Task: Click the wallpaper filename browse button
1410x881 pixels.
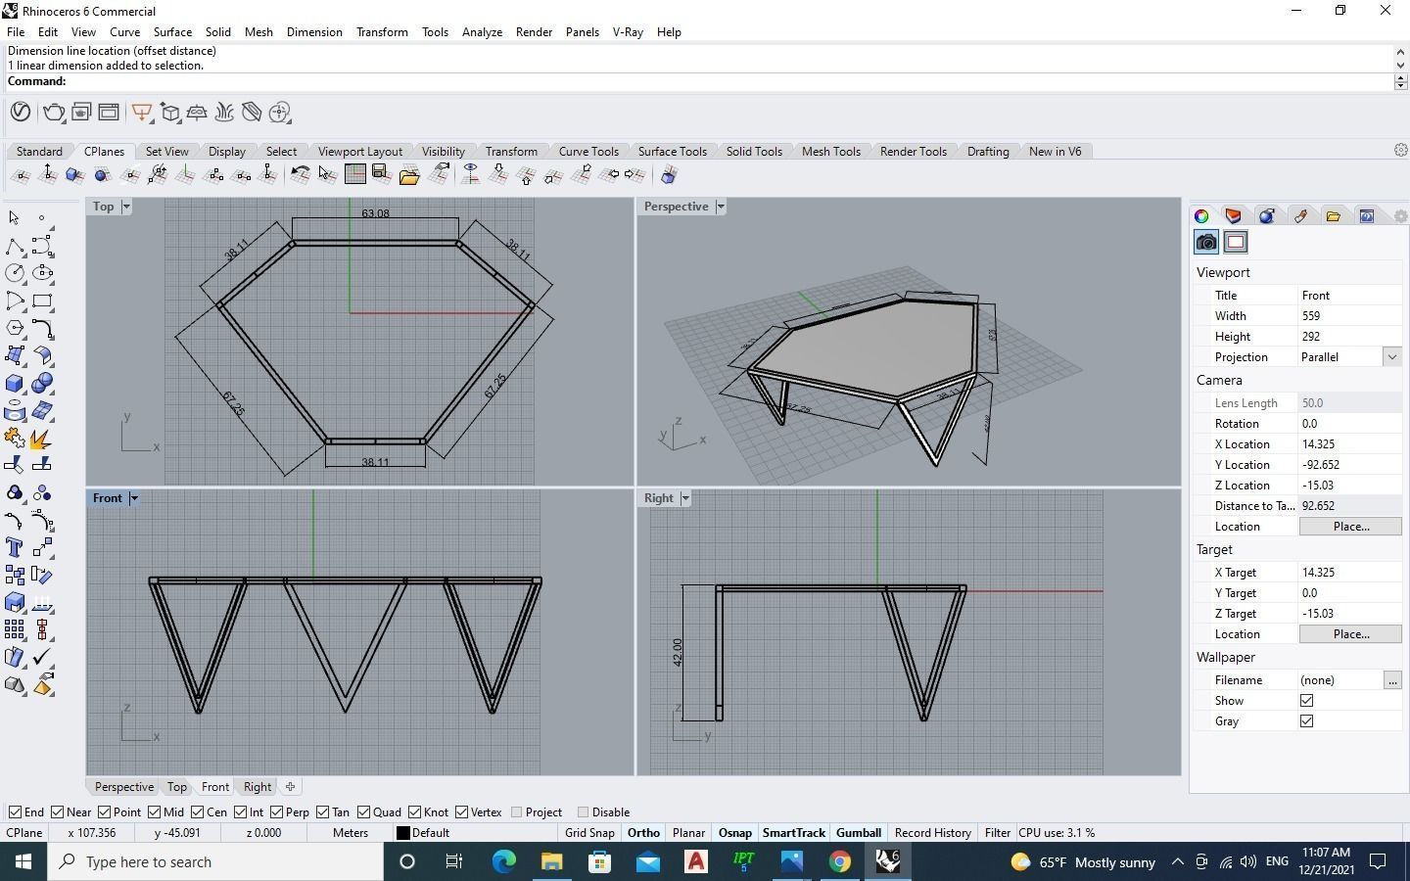Action: coord(1392,680)
